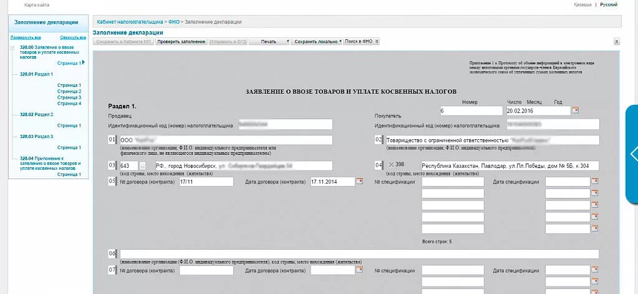The image size is (638, 294).
Task: Click the Номер field containing 6
Action: pyautogui.click(x=471, y=110)
